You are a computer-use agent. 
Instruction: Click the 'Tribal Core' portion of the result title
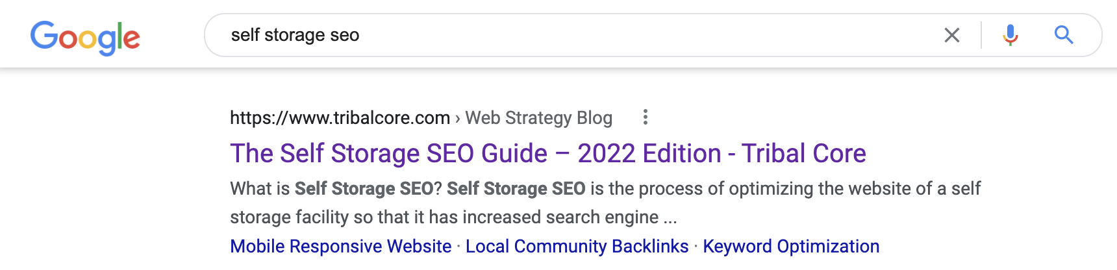coord(804,154)
